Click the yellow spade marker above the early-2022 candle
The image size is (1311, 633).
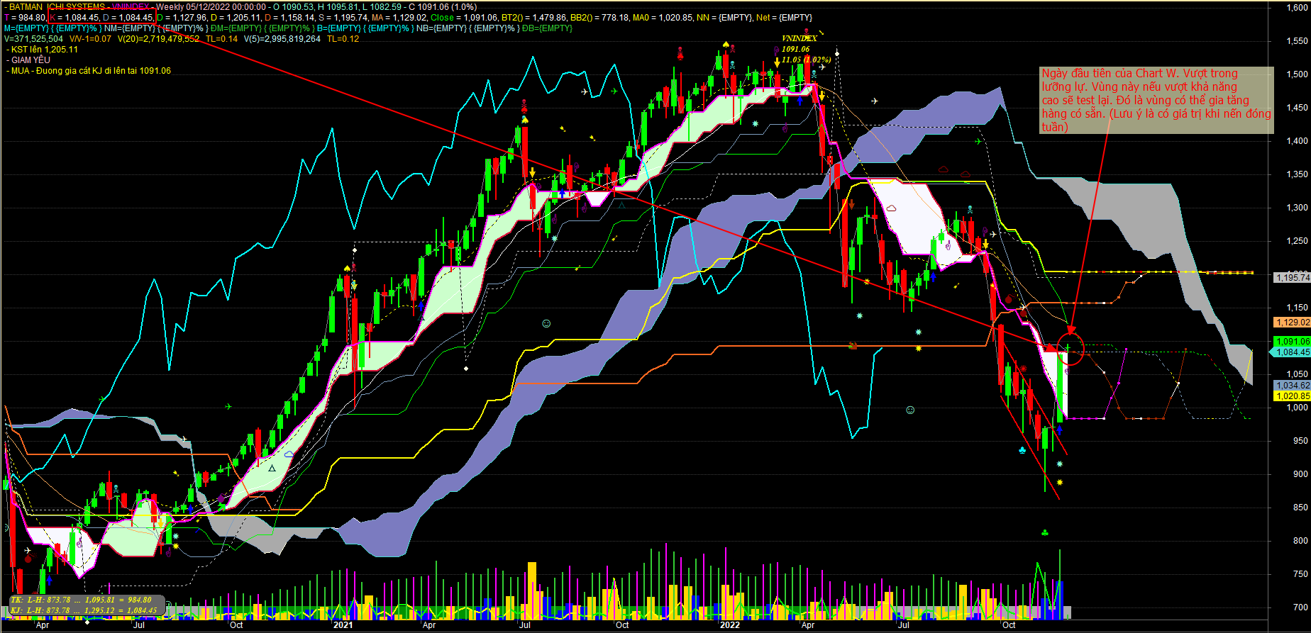pyautogui.click(x=725, y=45)
